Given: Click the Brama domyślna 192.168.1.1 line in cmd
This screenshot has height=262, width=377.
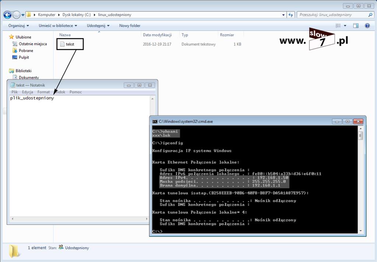Looking at the screenshot, I should [220, 185].
